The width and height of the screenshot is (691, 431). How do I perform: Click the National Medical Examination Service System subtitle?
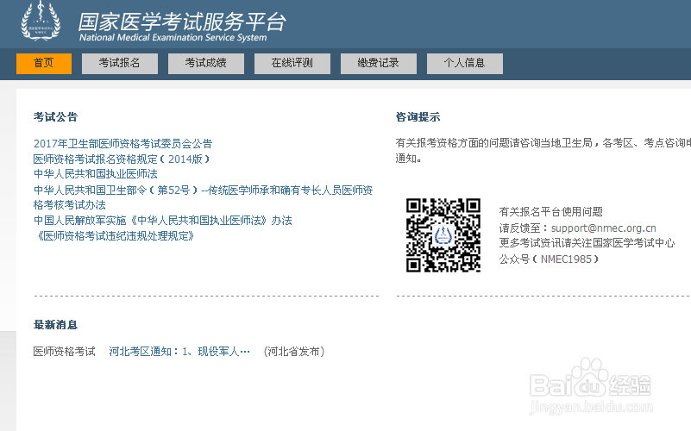(173, 37)
